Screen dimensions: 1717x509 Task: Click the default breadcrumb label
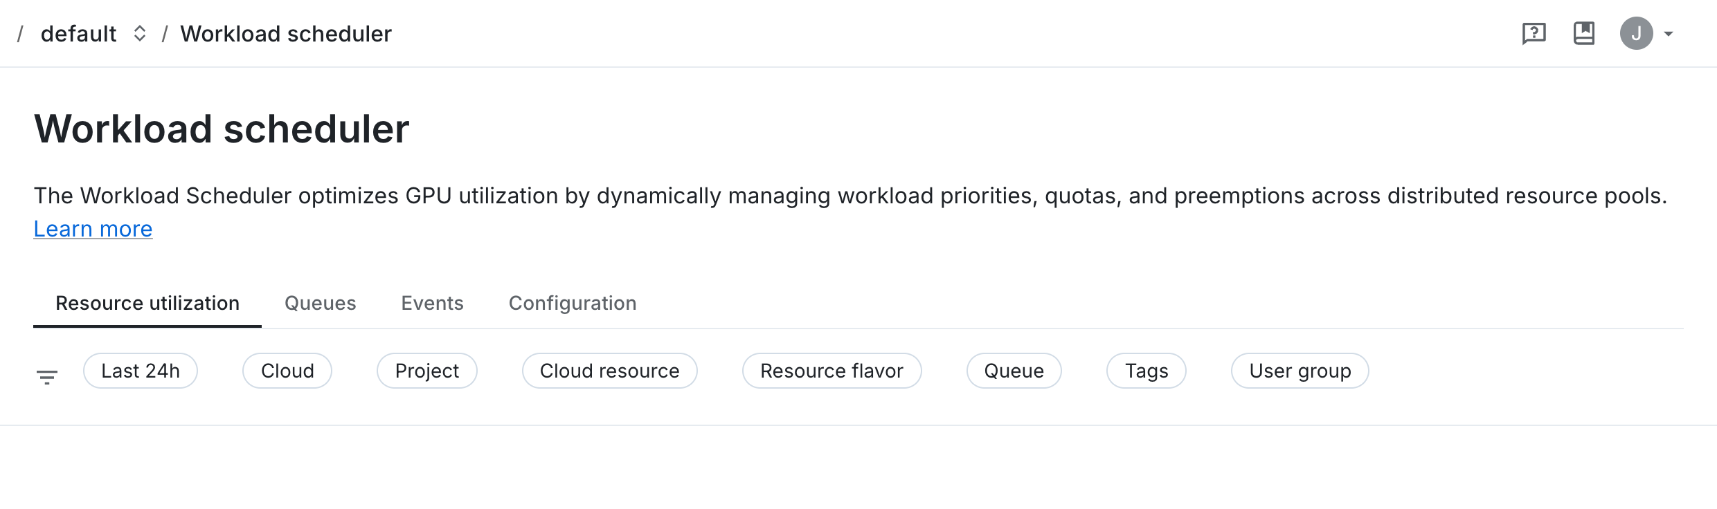pyautogui.click(x=79, y=33)
